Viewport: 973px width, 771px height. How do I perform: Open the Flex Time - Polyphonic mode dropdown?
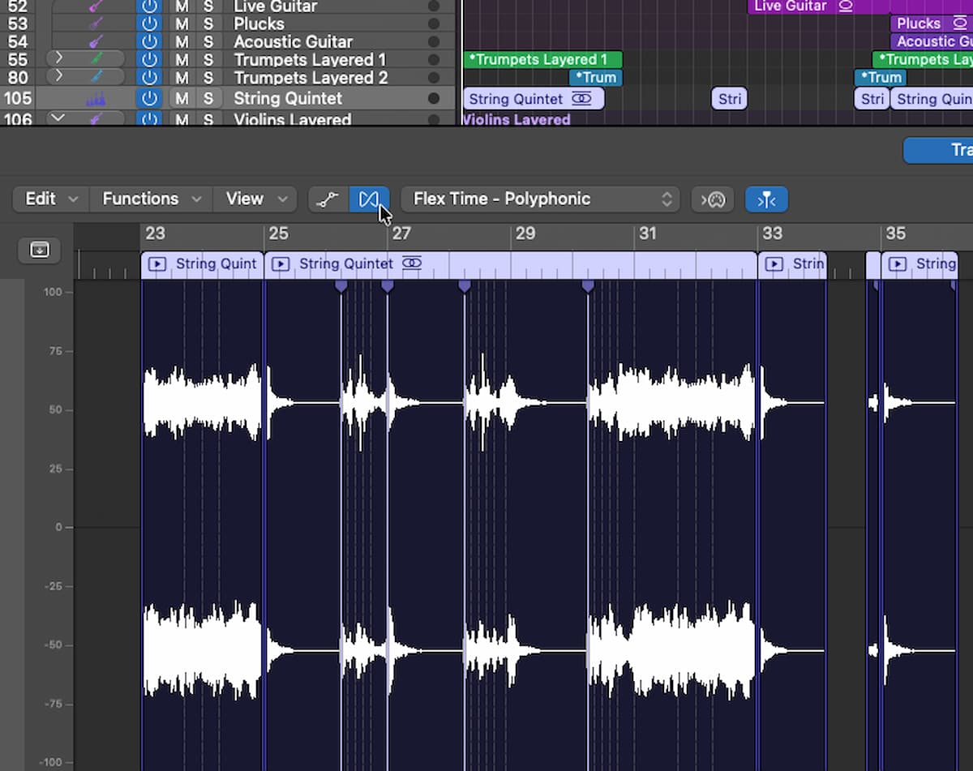(539, 199)
